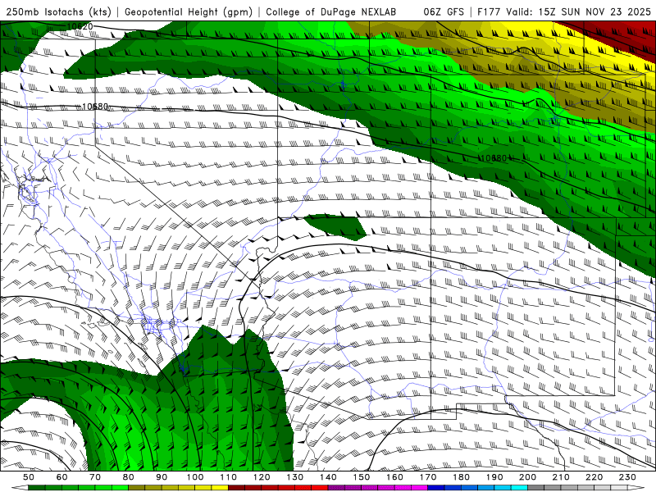Viewport: 656px width, 492px height.
Task: Click the 80 knot colorbar label
Action: [x=129, y=477]
